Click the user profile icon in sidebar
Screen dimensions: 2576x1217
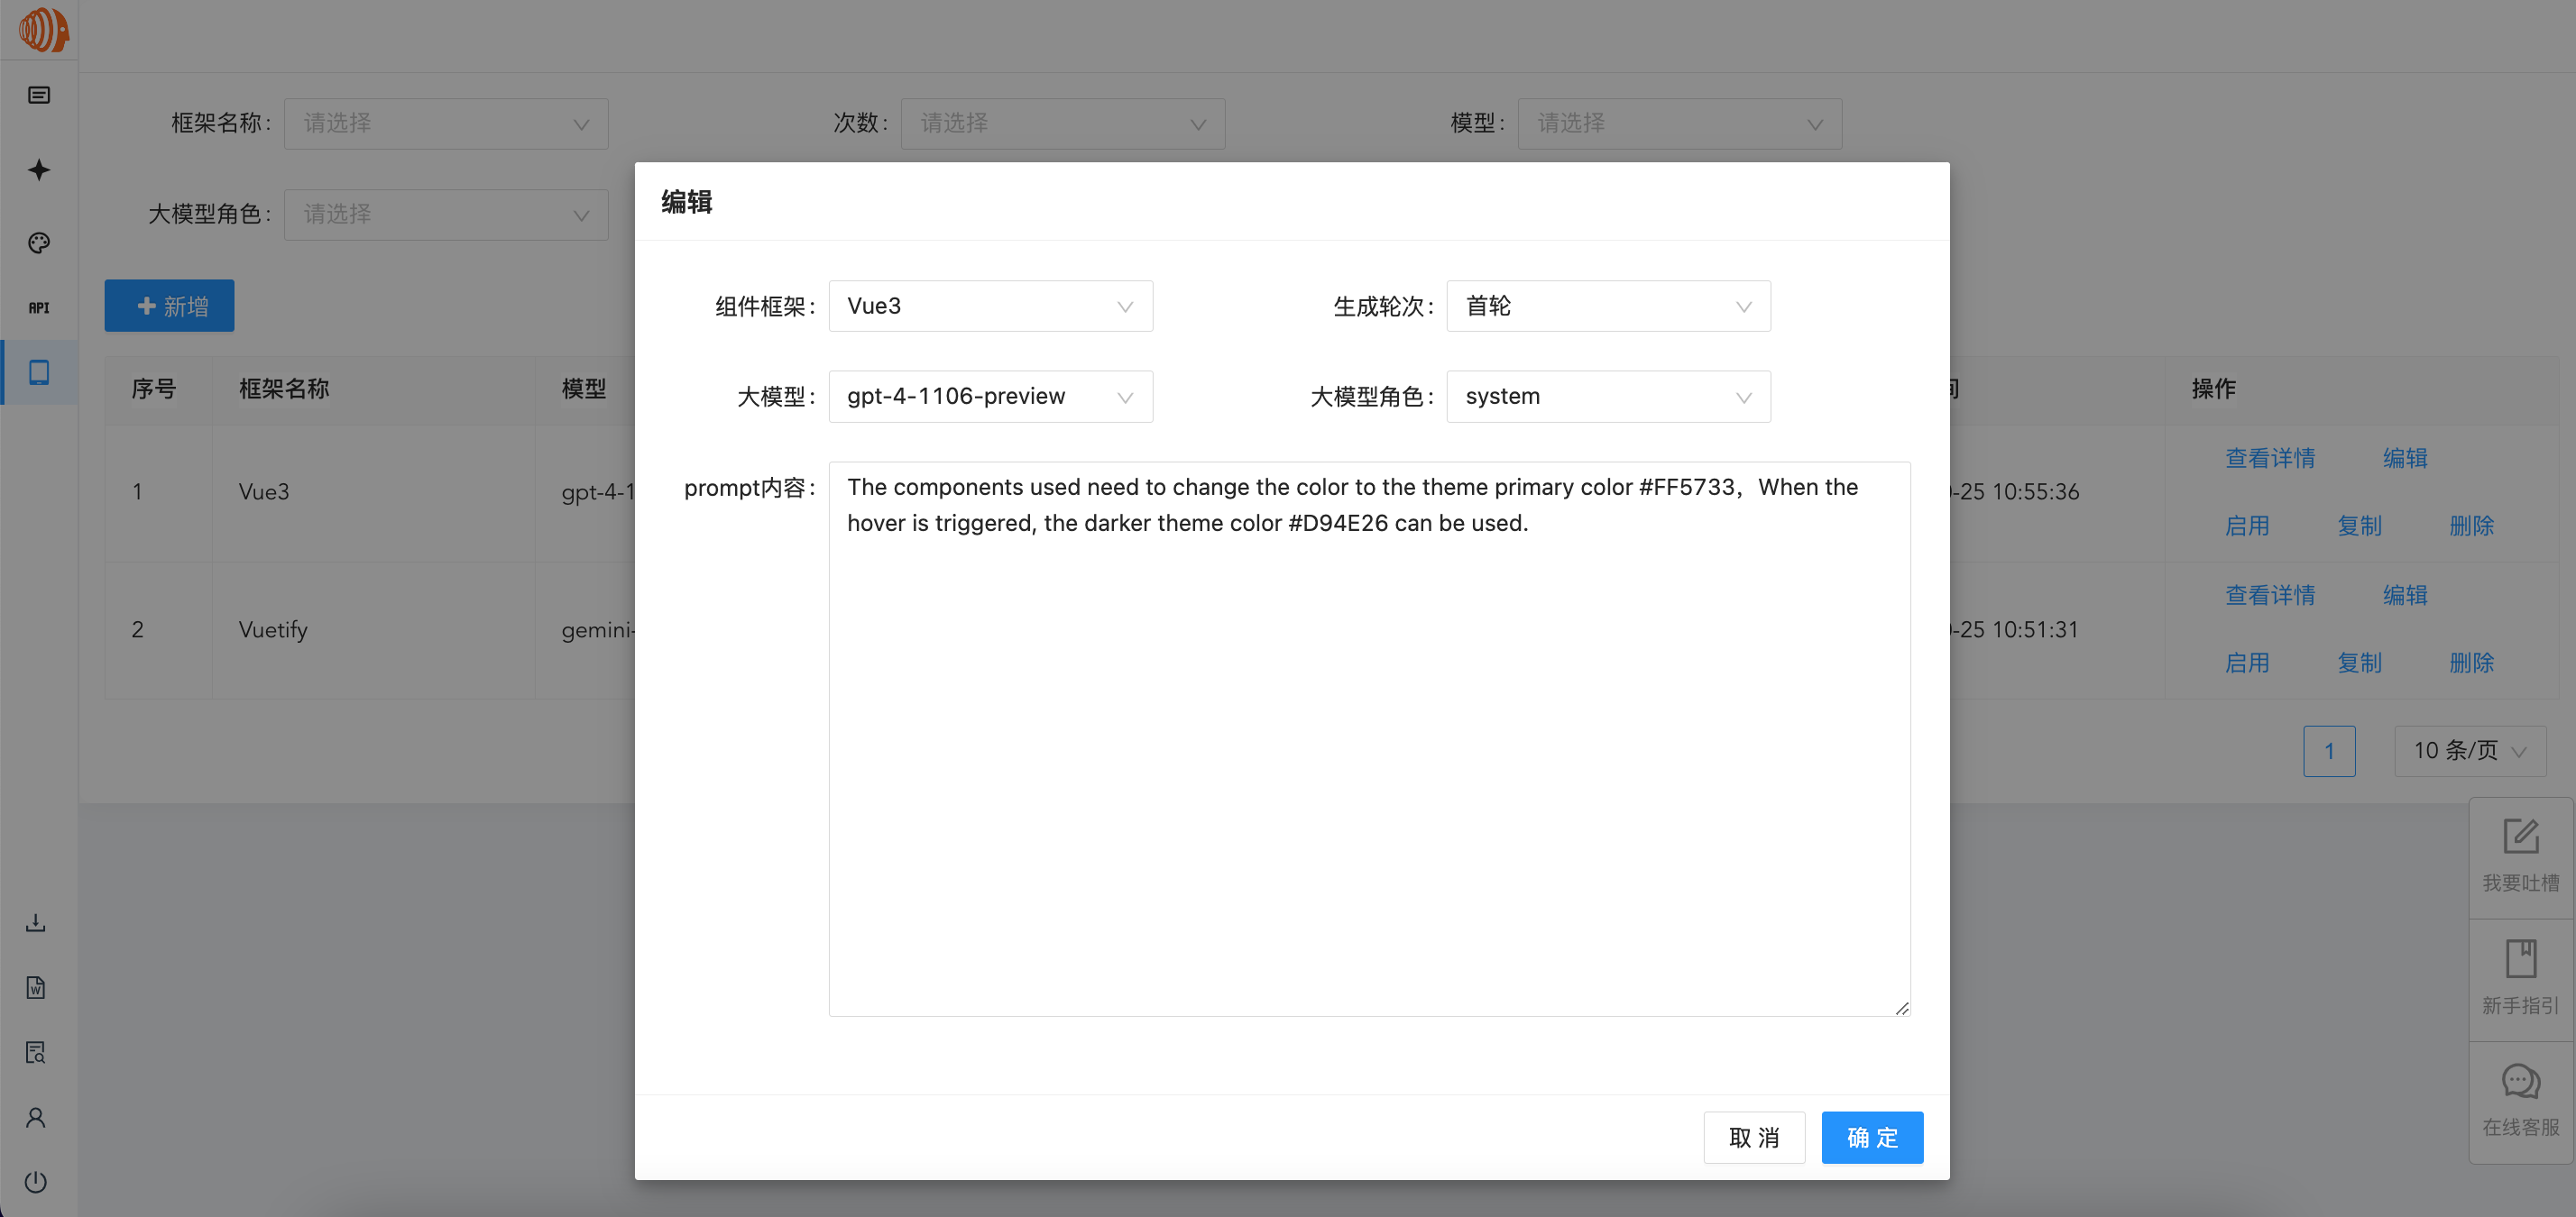click(x=36, y=1116)
